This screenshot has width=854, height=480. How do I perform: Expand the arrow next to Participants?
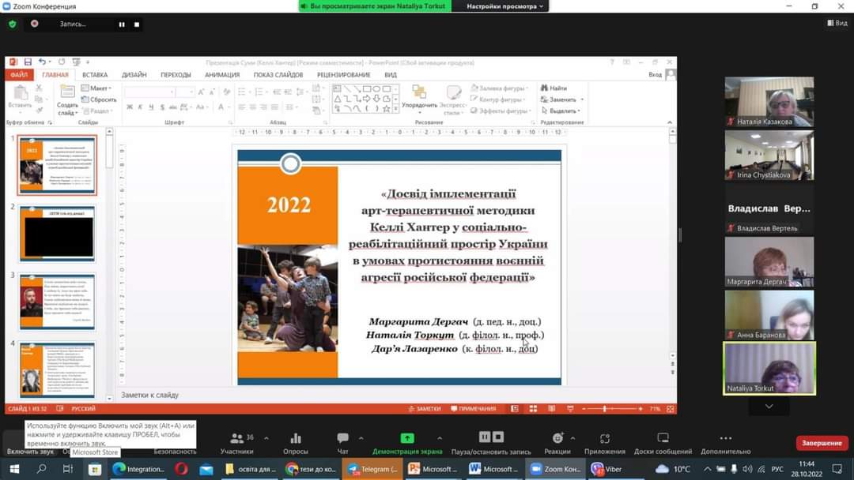[x=266, y=438]
